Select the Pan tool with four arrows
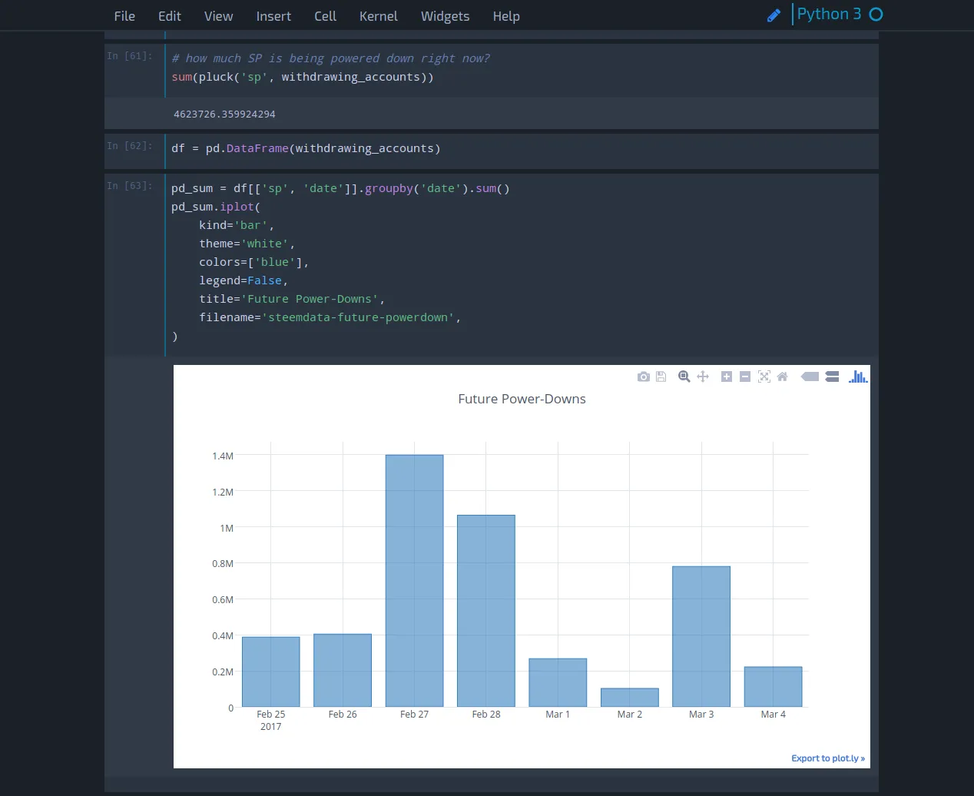Image resolution: width=974 pixels, height=796 pixels. (x=703, y=376)
